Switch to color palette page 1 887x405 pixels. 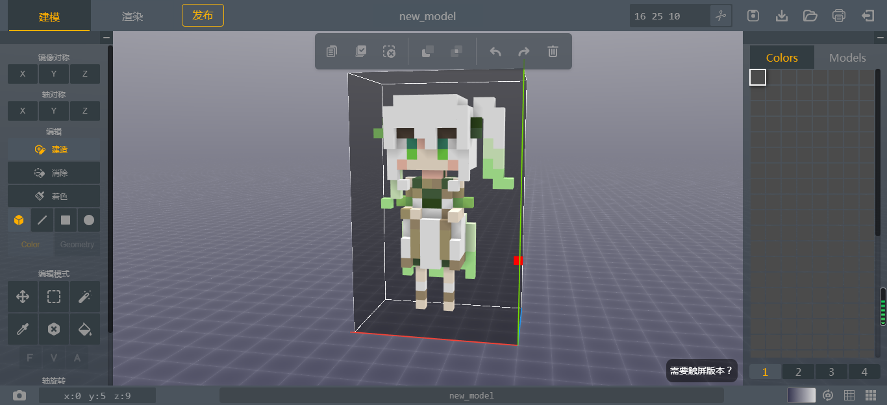tap(765, 372)
